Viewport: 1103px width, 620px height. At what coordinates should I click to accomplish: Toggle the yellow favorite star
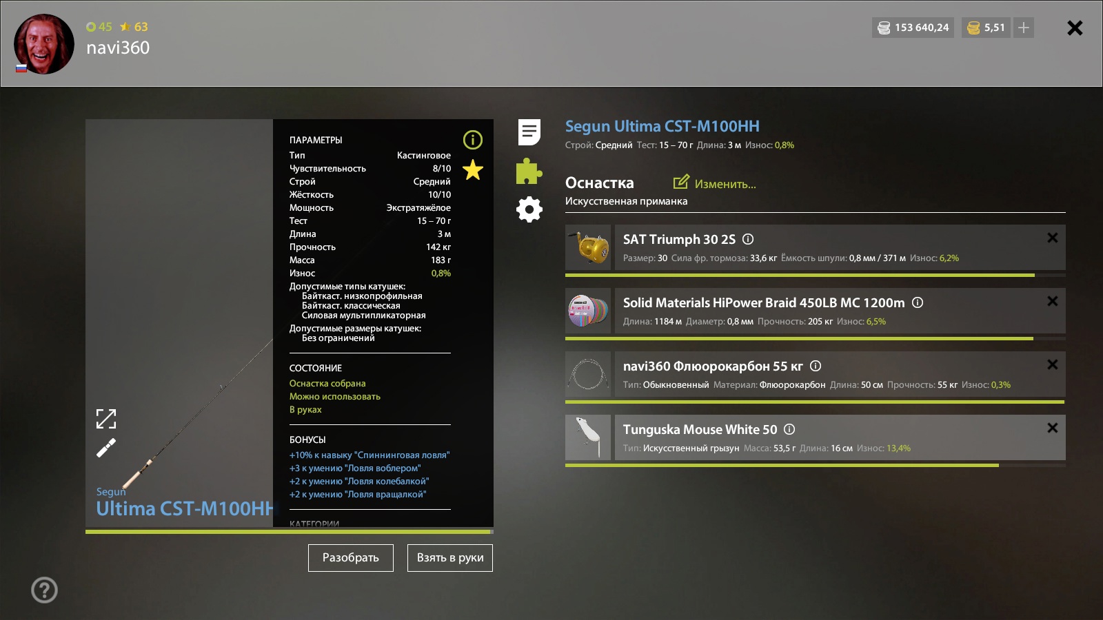[473, 169]
